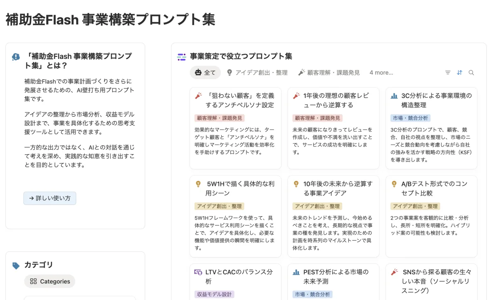Screen dimensions: 498x300
Task: Click the sort arrows icon
Action: pyautogui.click(x=459, y=73)
